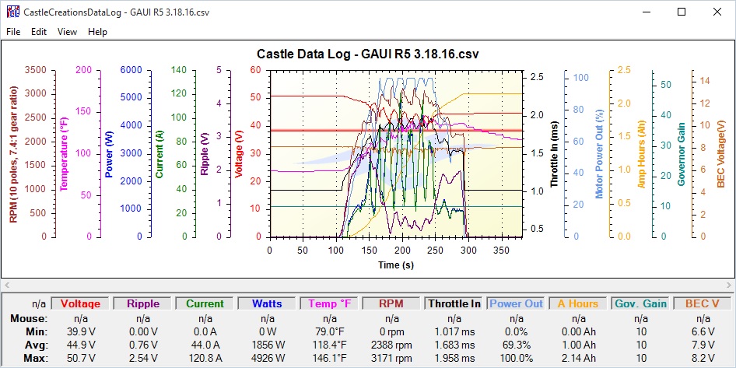Viewport: 736px width, 368px height.
Task: Click the Voltage (V) axis label
Action: 239,154
